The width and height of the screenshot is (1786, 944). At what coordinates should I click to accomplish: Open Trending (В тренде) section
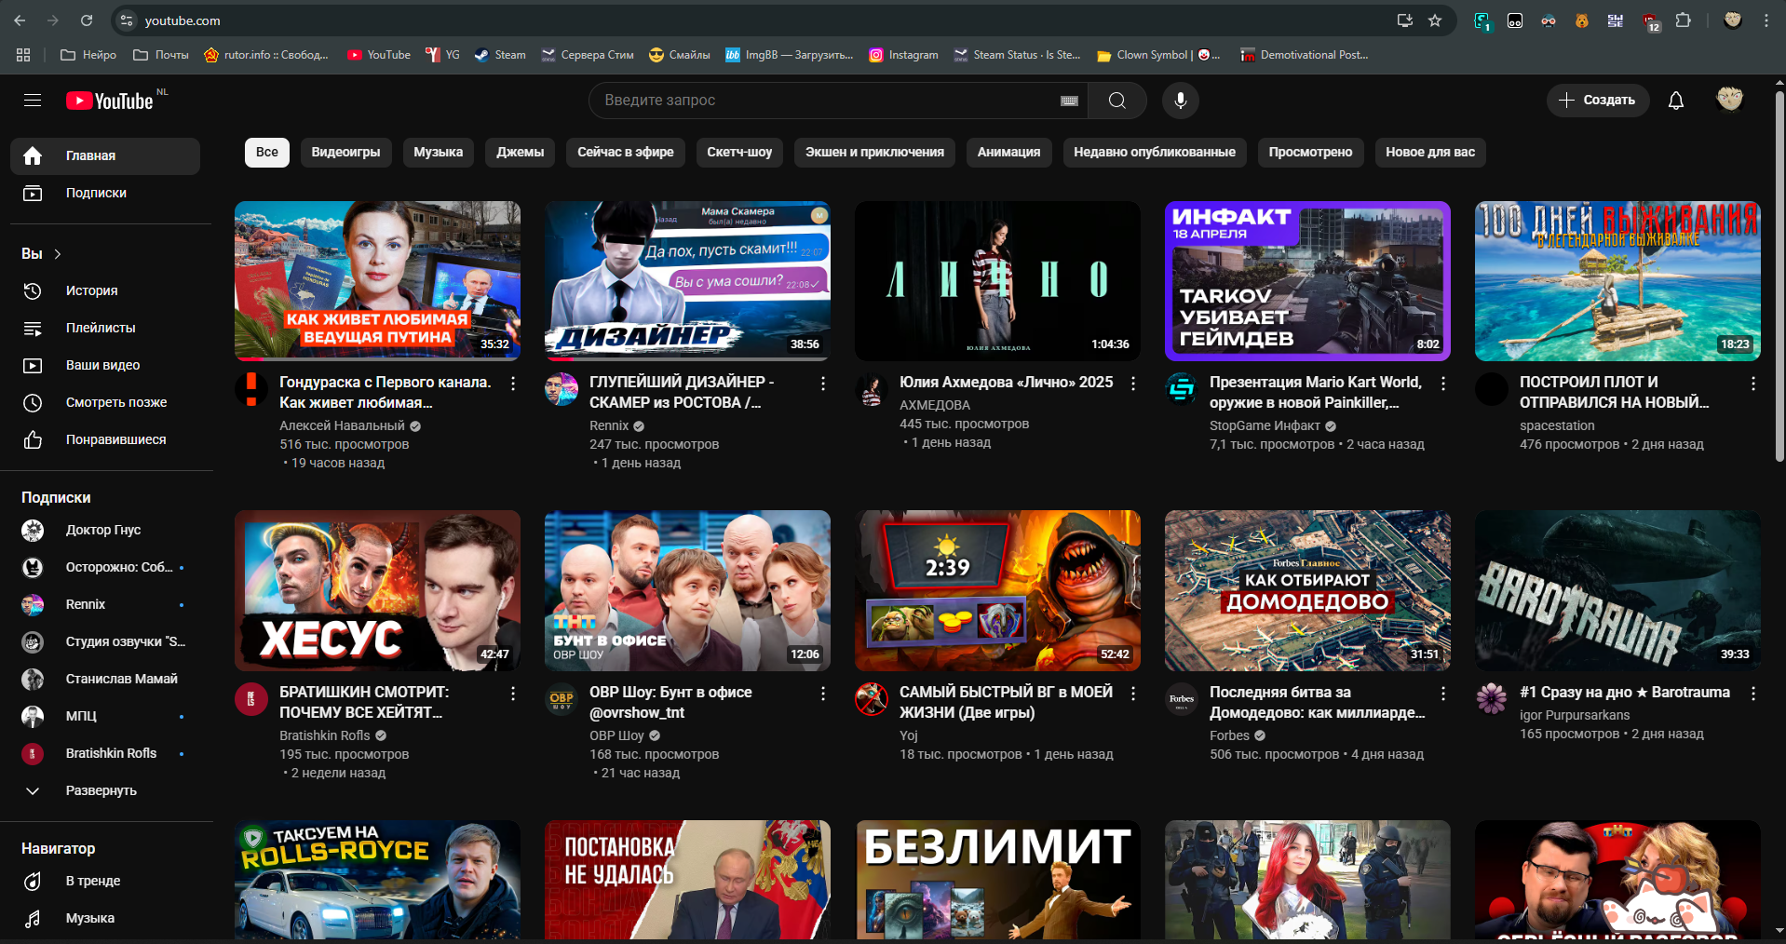92,881
